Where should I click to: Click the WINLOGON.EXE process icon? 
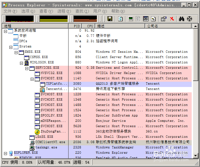tap(27, 63)
